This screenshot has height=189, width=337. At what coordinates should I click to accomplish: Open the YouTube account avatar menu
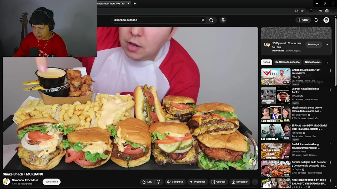click(x=326, y=20)
